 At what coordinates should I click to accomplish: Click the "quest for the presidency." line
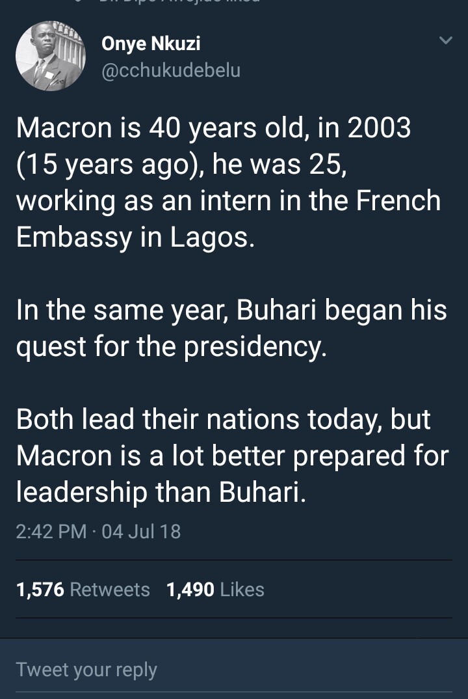[171, 346]
